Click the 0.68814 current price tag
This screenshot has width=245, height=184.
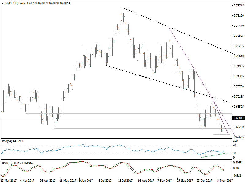237,118
